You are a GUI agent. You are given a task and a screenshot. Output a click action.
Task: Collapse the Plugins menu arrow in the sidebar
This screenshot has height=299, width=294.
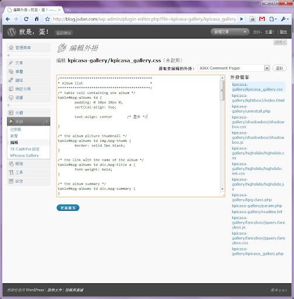coord(47,121)
